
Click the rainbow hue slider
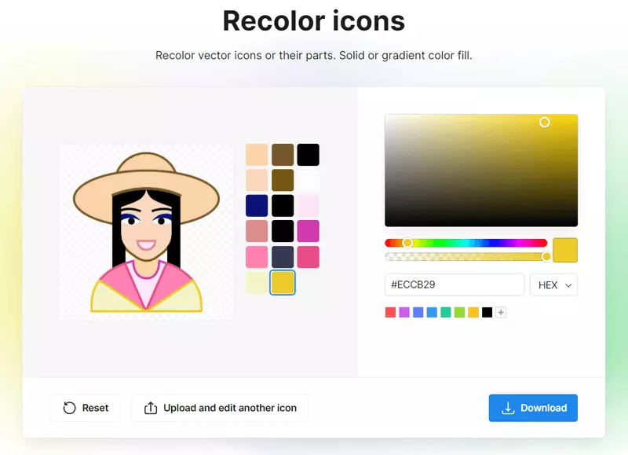click(466, 243)
